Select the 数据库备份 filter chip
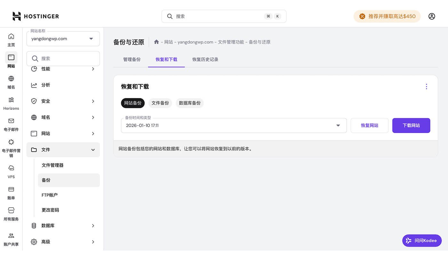 pos(189,103)
